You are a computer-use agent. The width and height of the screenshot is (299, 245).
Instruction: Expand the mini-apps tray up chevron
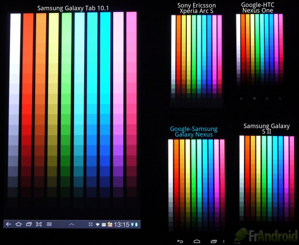tap(71, 224)
